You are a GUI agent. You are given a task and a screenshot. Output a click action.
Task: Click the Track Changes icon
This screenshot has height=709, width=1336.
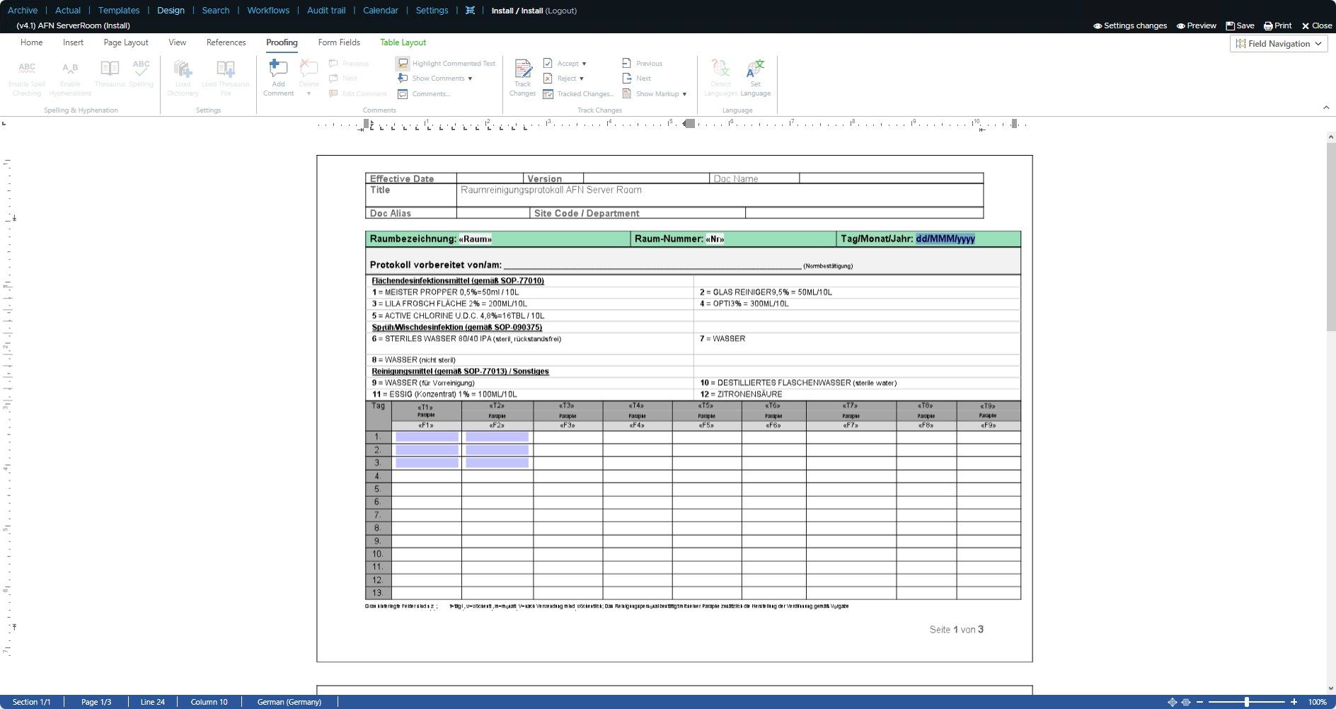point(522,69)
